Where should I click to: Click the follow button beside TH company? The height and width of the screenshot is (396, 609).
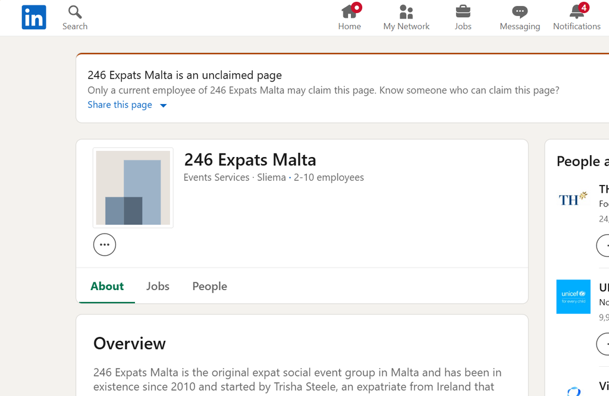pos(603,246)
